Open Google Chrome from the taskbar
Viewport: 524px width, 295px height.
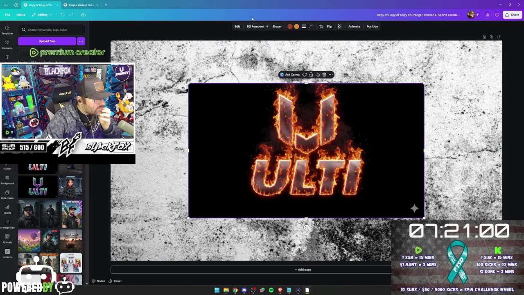tap(235, 290)
